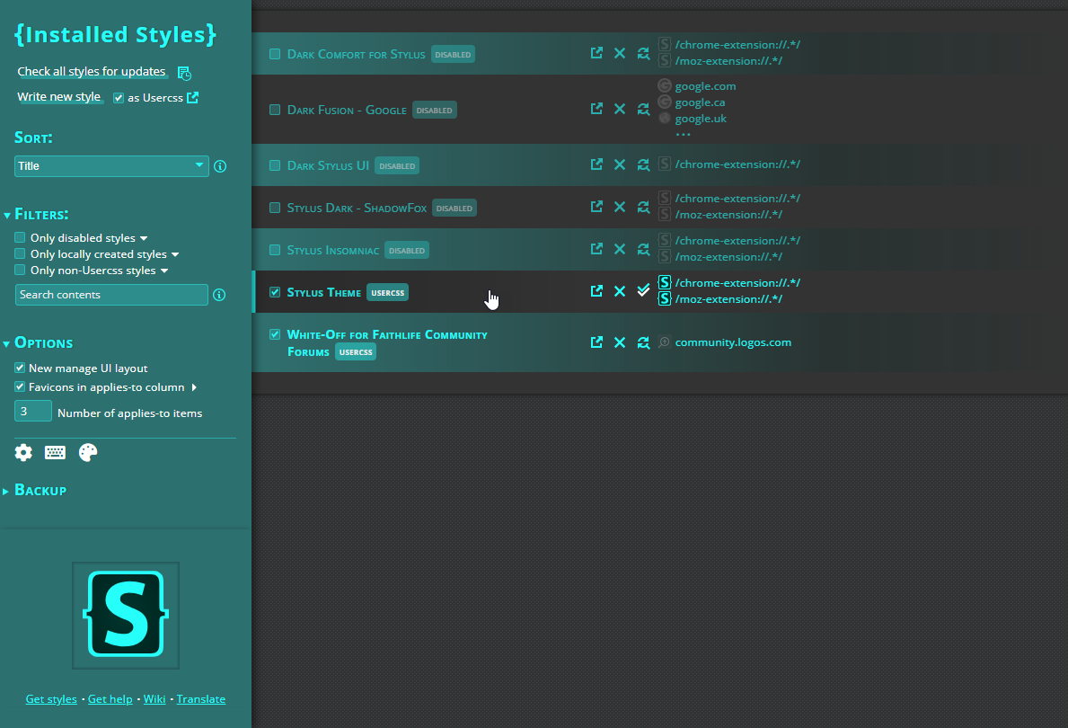1068x728 pixels.
Task: Open the 'Get help' link
Action: click(x=110, y=699)
